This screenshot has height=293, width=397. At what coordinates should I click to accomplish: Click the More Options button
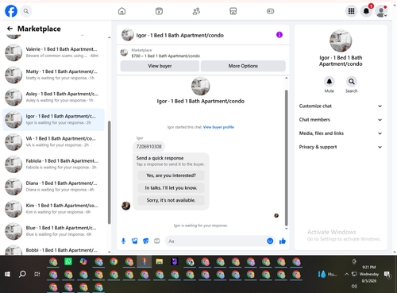pyautogui.click(x=243, y=66)
